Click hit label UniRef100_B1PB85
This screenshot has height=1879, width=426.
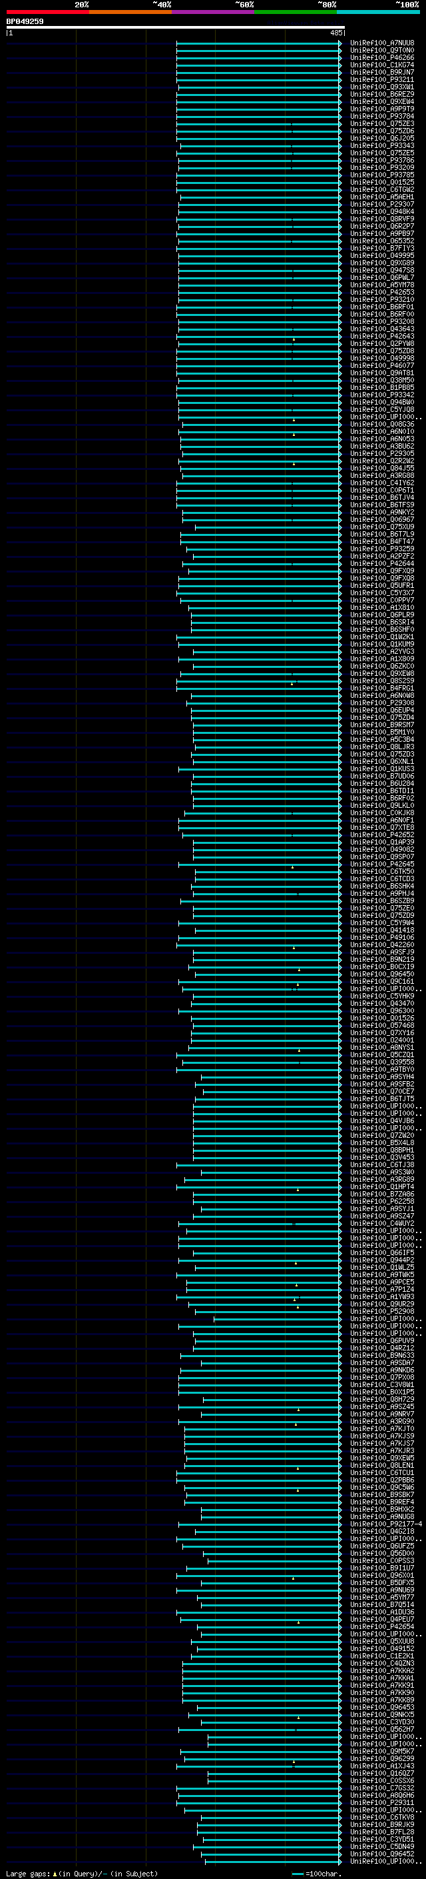point(382,387)
